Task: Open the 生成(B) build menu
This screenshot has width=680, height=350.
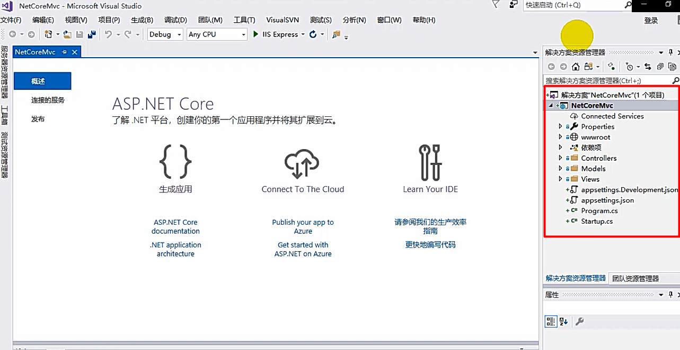Action: pyautogui.click(x=142, y=20)
